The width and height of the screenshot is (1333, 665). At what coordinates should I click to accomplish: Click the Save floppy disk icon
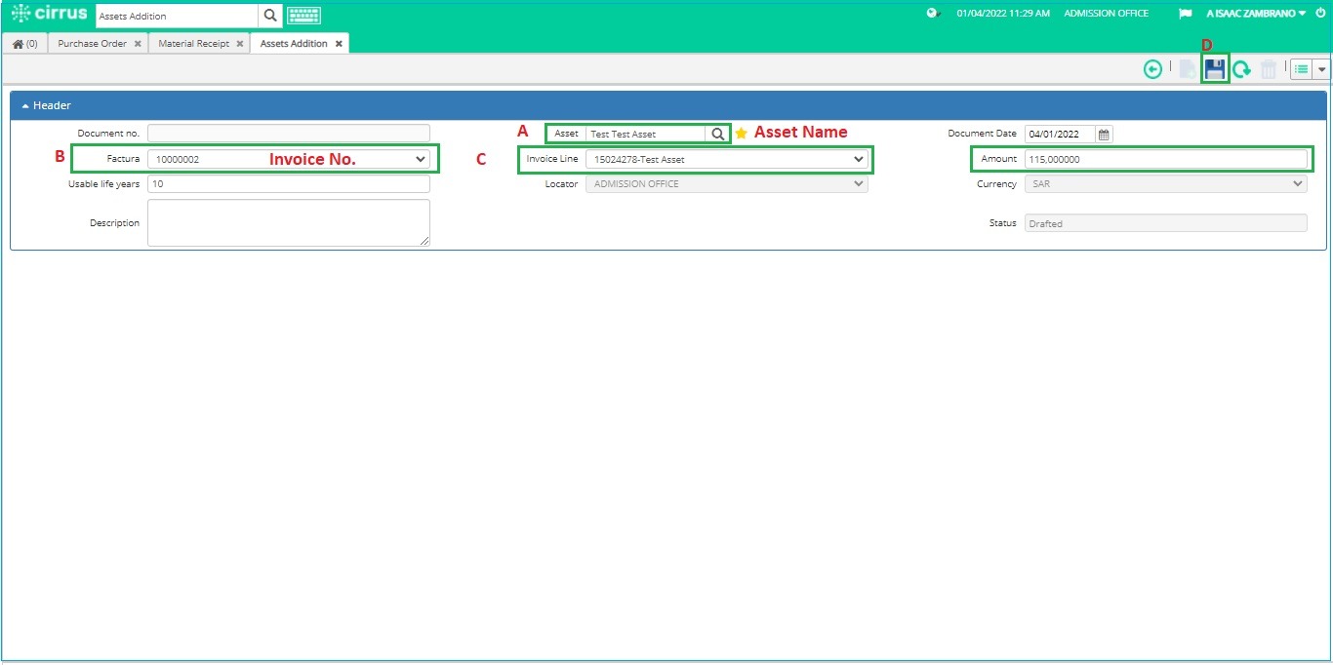[x=1215, y=69]
